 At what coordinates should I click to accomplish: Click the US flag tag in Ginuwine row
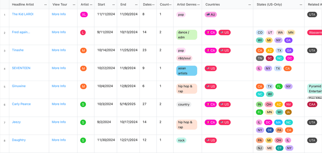tap(211, 86)
